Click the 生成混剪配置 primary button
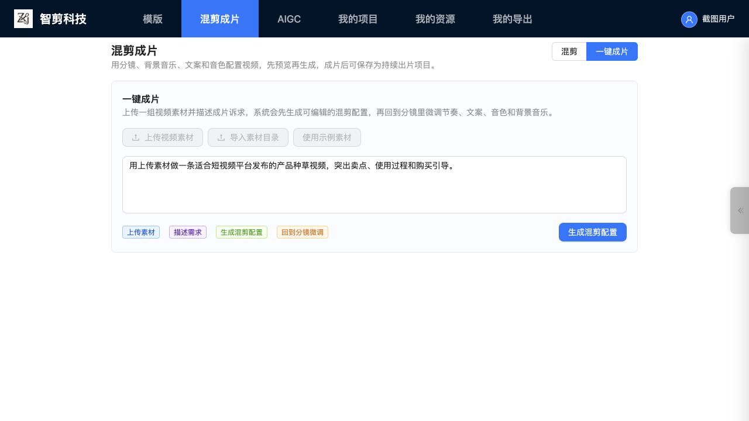Viewport: 749px width, 421px height. click(593, 232)
